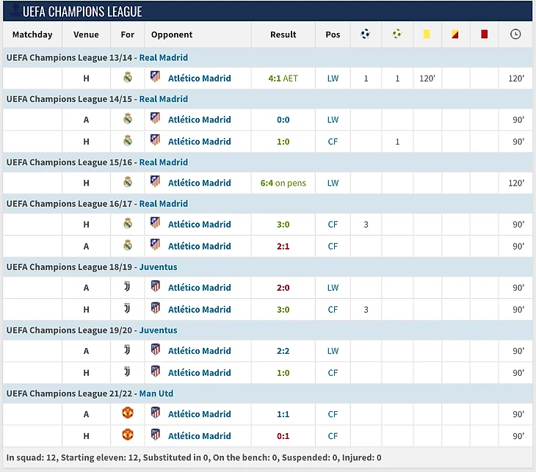The image size is (536, 472).
Task: Open the 2:1 match result
Action: coord(283,246)
